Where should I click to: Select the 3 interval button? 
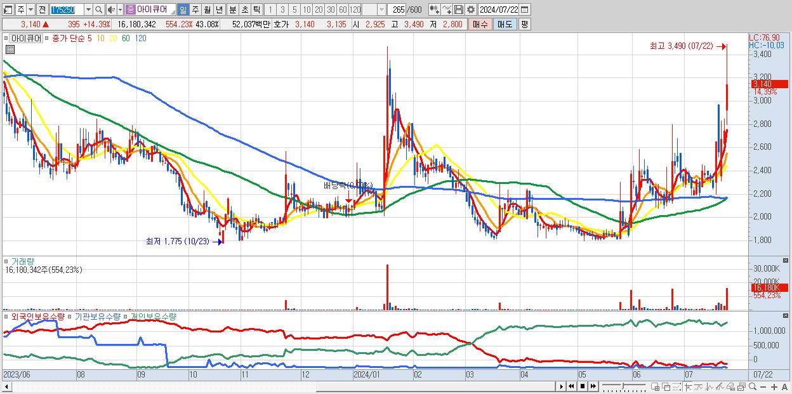coord(282,10)
